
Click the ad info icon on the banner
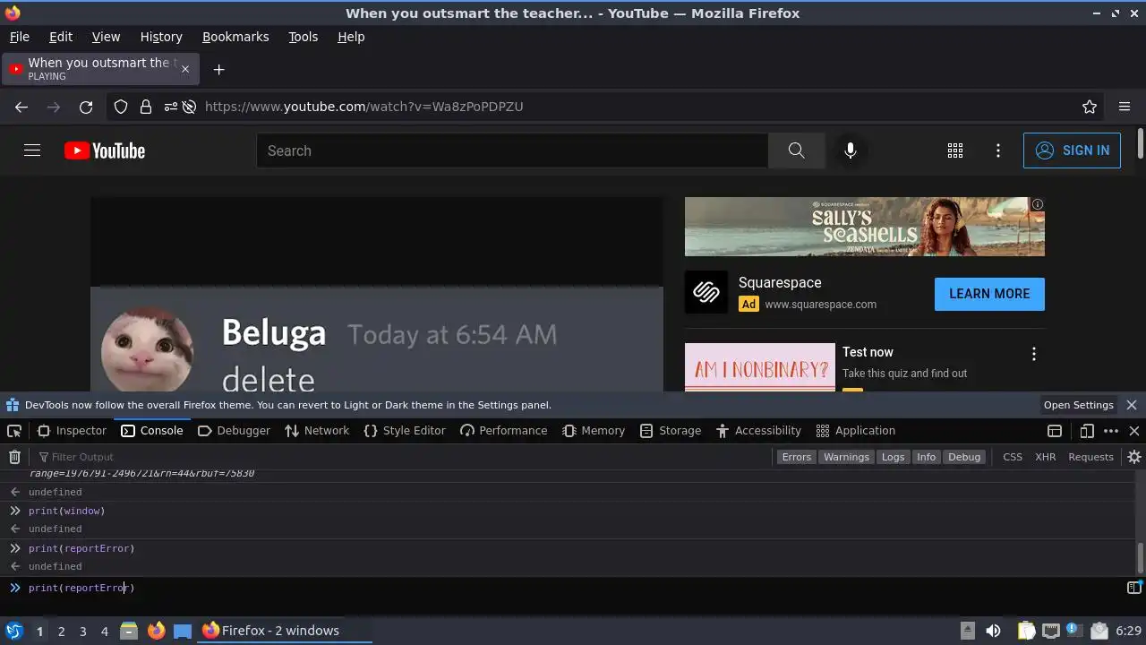(1038, 204)
